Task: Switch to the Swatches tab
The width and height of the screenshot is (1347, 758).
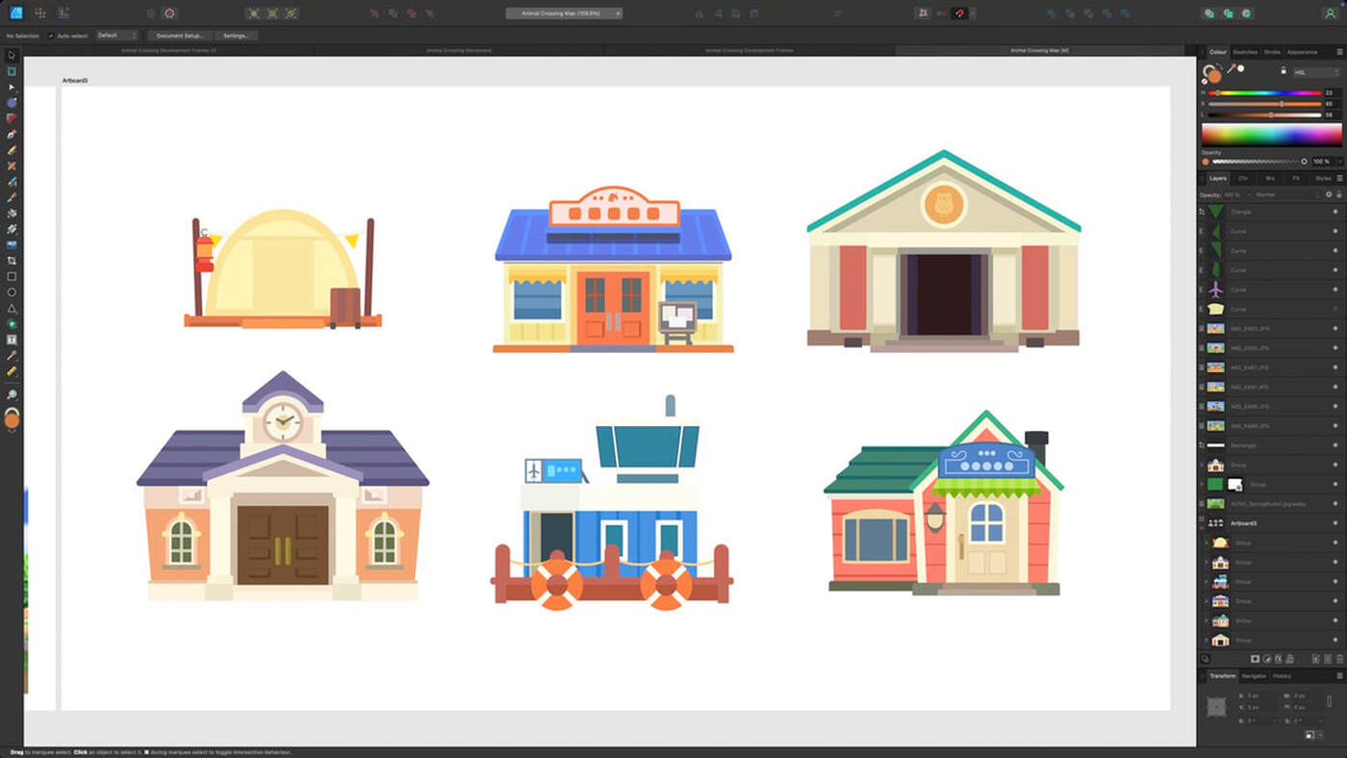Action: click(1245, 51)
